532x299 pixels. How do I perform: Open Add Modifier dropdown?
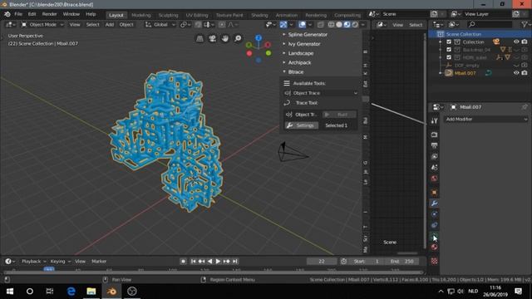pos(485,119)
